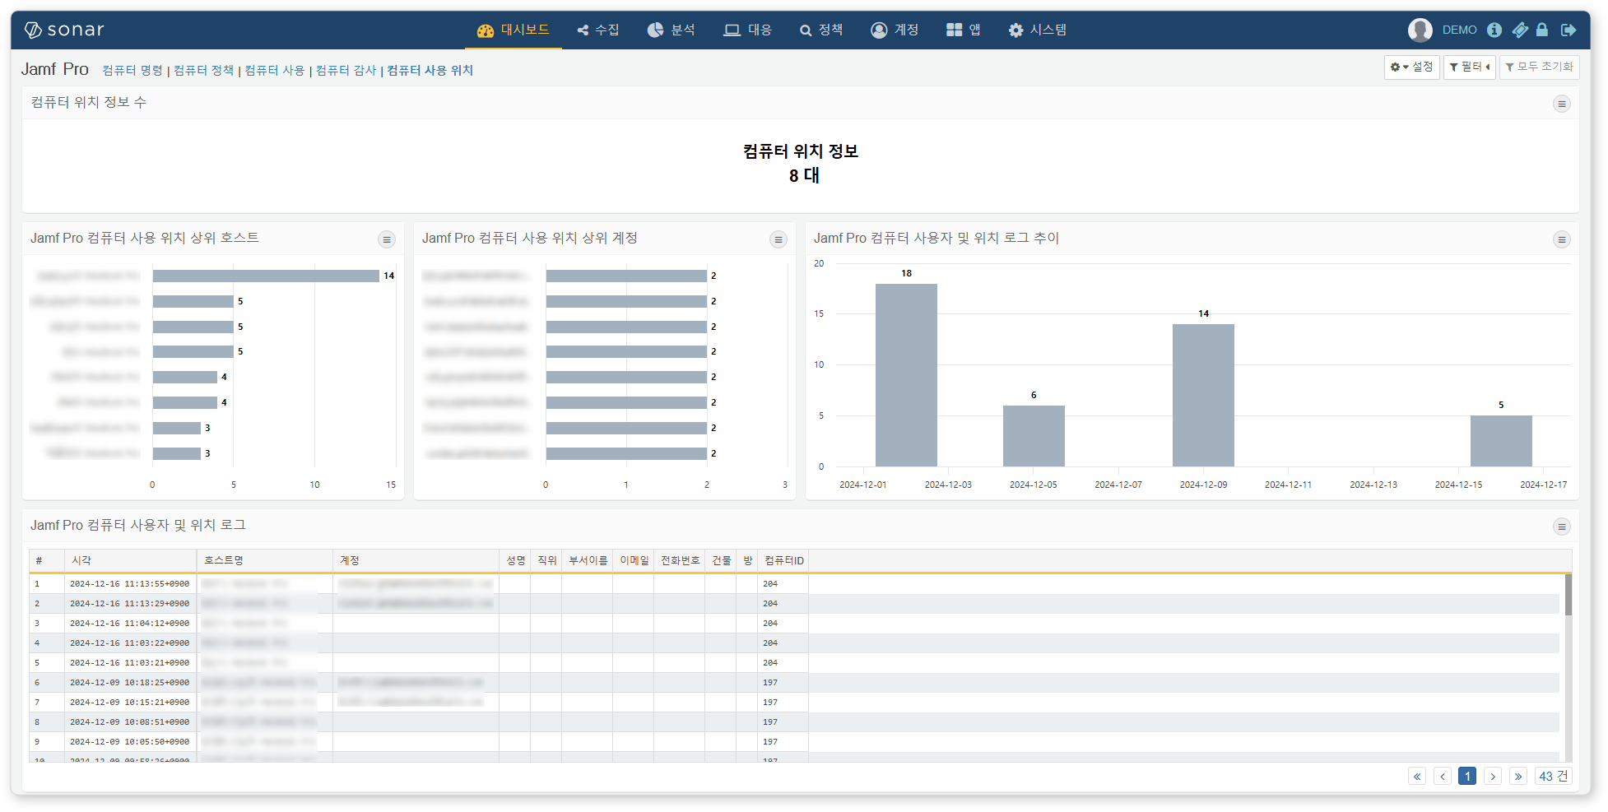
Task: Open menu of 로그 추이 chart panel
Action: click(1561, 239)
